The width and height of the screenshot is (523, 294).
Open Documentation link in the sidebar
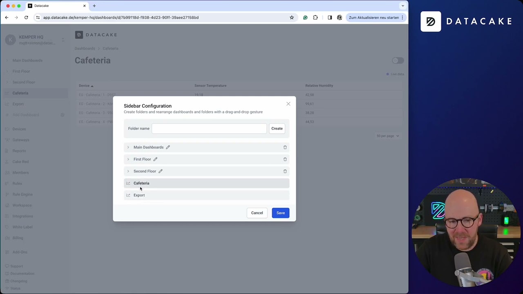[22, 274]
